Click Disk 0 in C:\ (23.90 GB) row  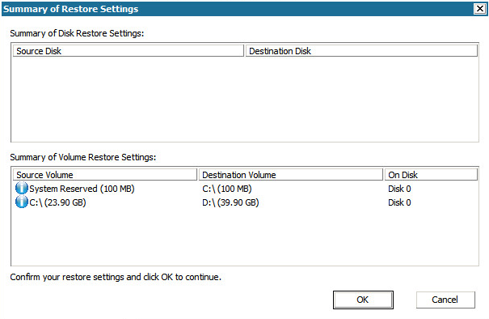pos(399,202)
